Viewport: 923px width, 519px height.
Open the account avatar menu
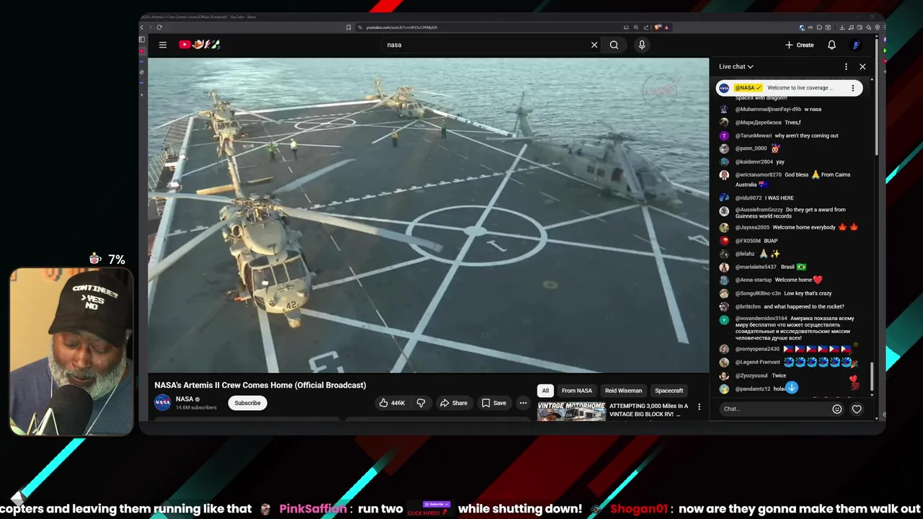(x=856, y=45)
